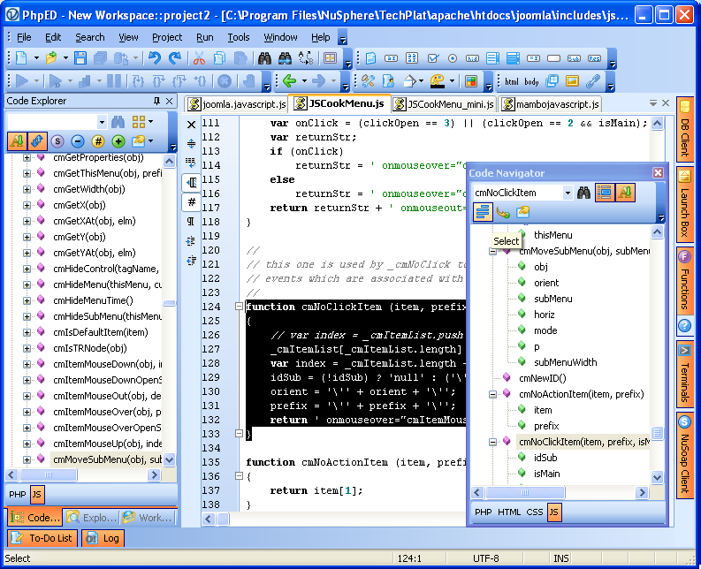Switch to mambojavascript.js tab
The height and width of the screenshot is (569, 701).
click(550, 104)
